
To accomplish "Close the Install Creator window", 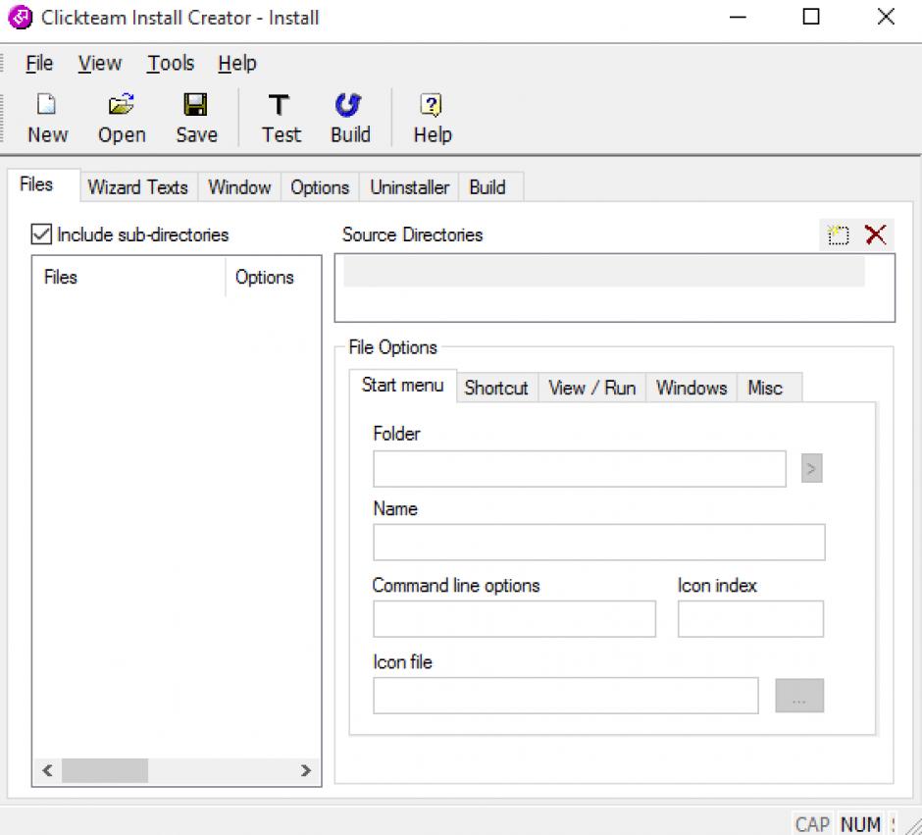I will coord(886,17).
